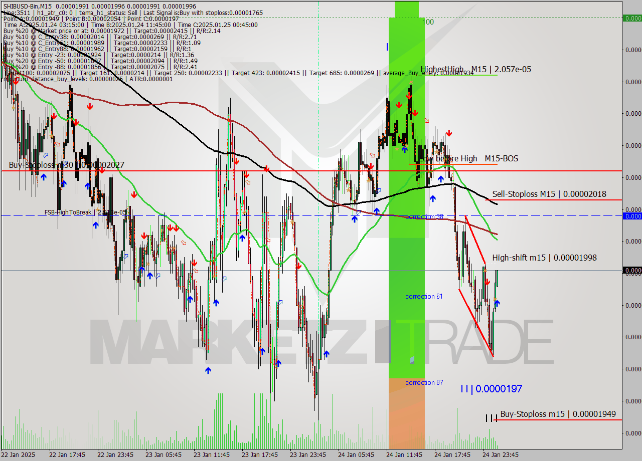Select the red line at Buy-Stoploss m15
The image size is (642, 461).
pos(557,420)
